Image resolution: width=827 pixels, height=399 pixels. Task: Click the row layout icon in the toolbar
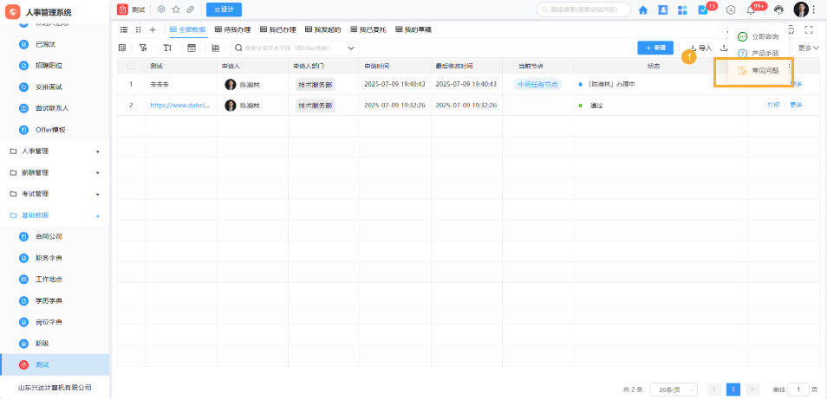pos(192,48)
